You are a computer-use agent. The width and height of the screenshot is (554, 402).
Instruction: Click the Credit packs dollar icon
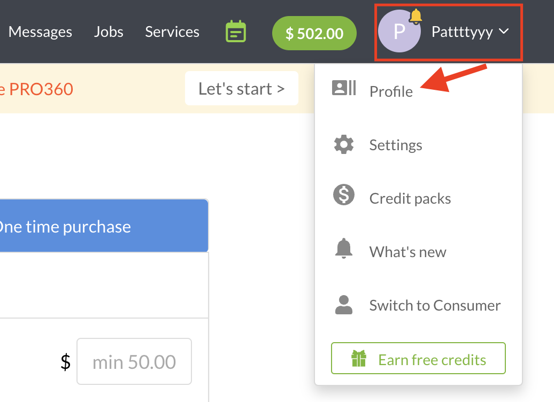pos(344,195)
